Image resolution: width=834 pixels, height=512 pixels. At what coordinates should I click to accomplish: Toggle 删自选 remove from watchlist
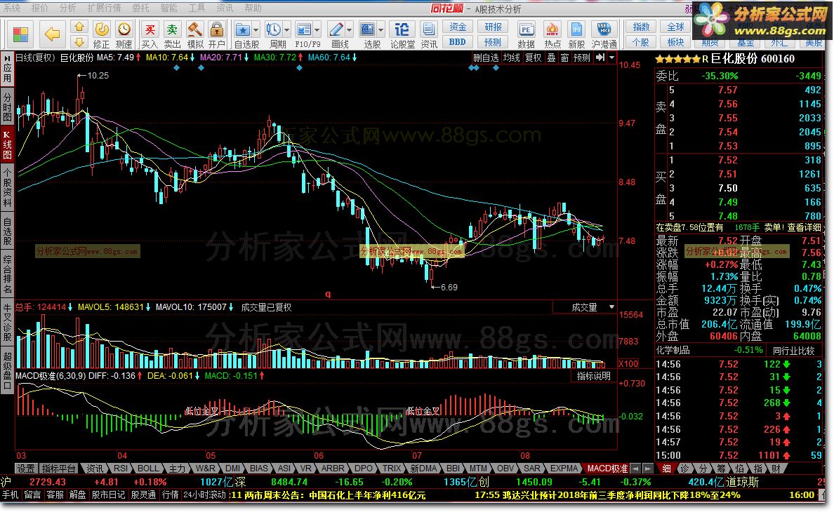click(x=486, y=58)
